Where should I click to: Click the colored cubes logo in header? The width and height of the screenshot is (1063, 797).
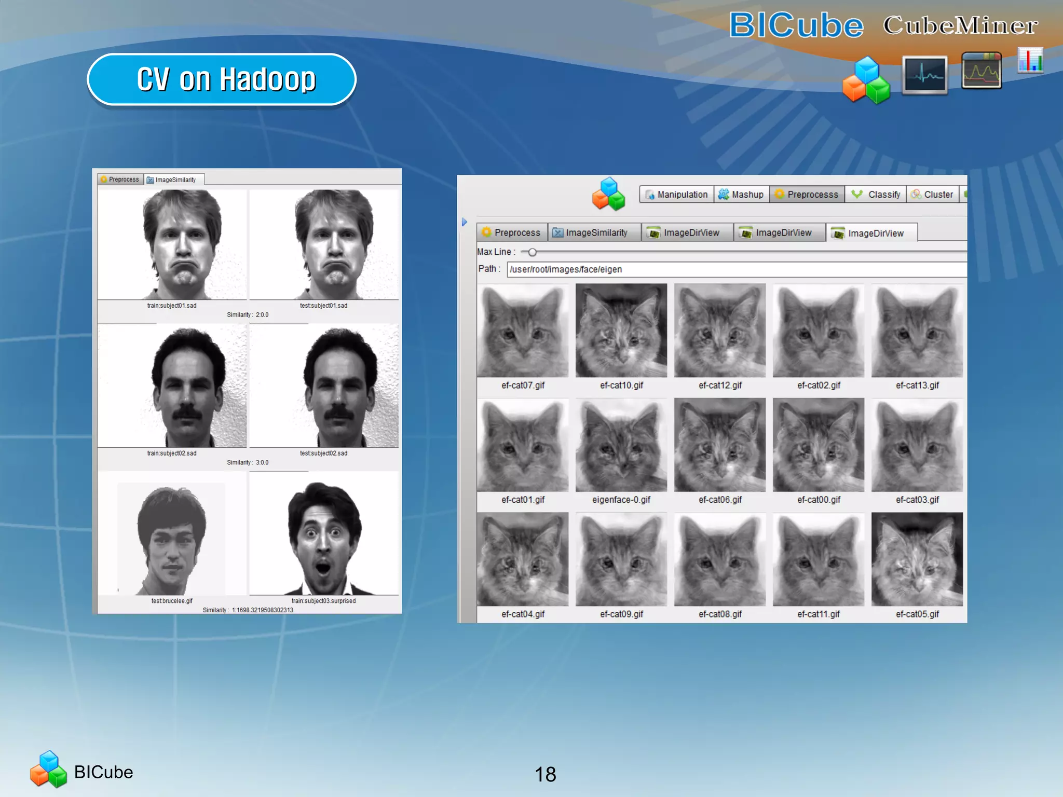(x=866, y=80)
